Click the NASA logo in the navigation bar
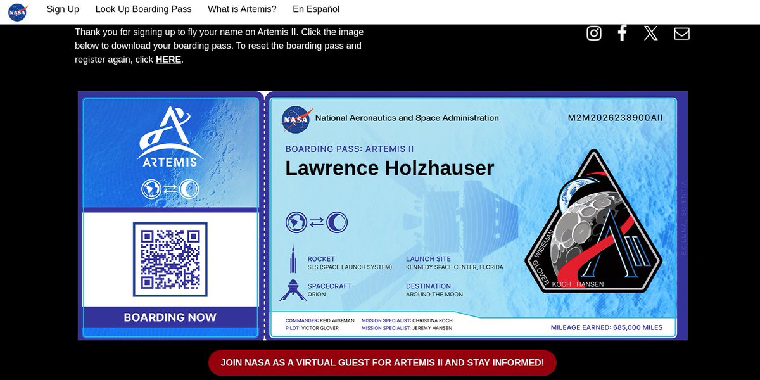Screen dimensions: 760x380 coord(18,11)
